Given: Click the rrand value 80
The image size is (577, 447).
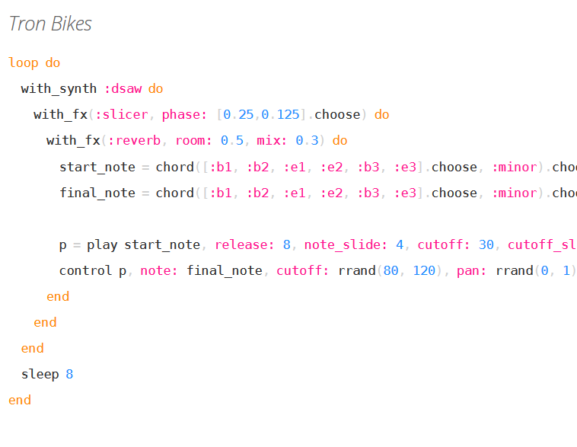Looking at the screenshot, I should tap(391, 270).
